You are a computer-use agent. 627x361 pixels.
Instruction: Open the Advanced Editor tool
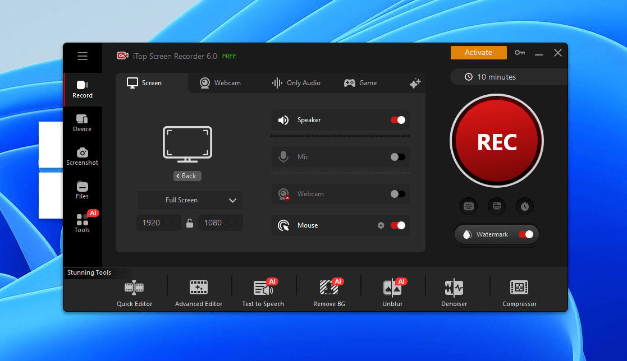pos(199,294)
